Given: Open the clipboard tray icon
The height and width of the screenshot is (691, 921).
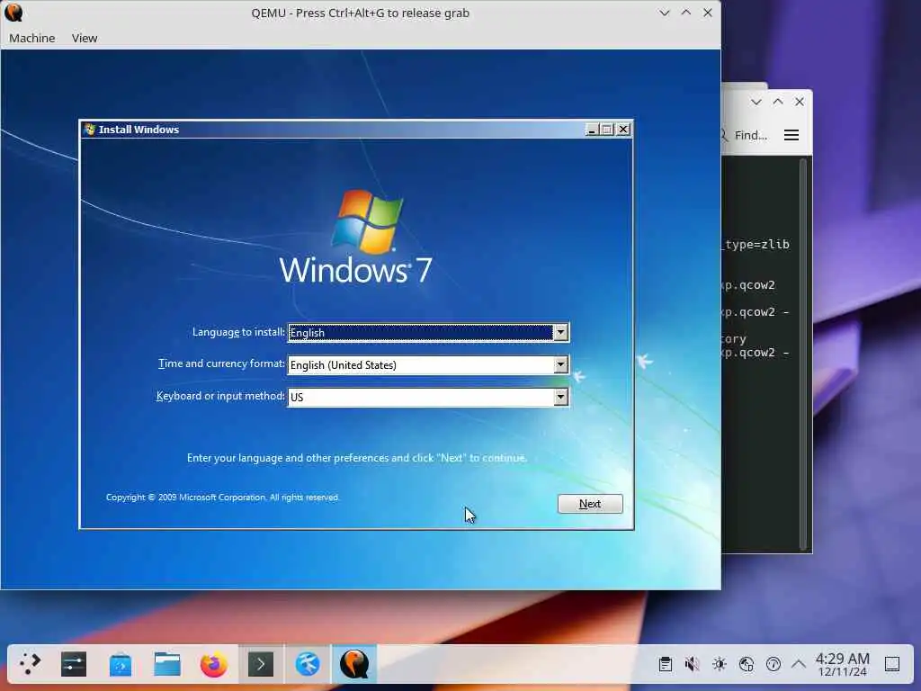Looking at the screenshot, I should [665, 664].
